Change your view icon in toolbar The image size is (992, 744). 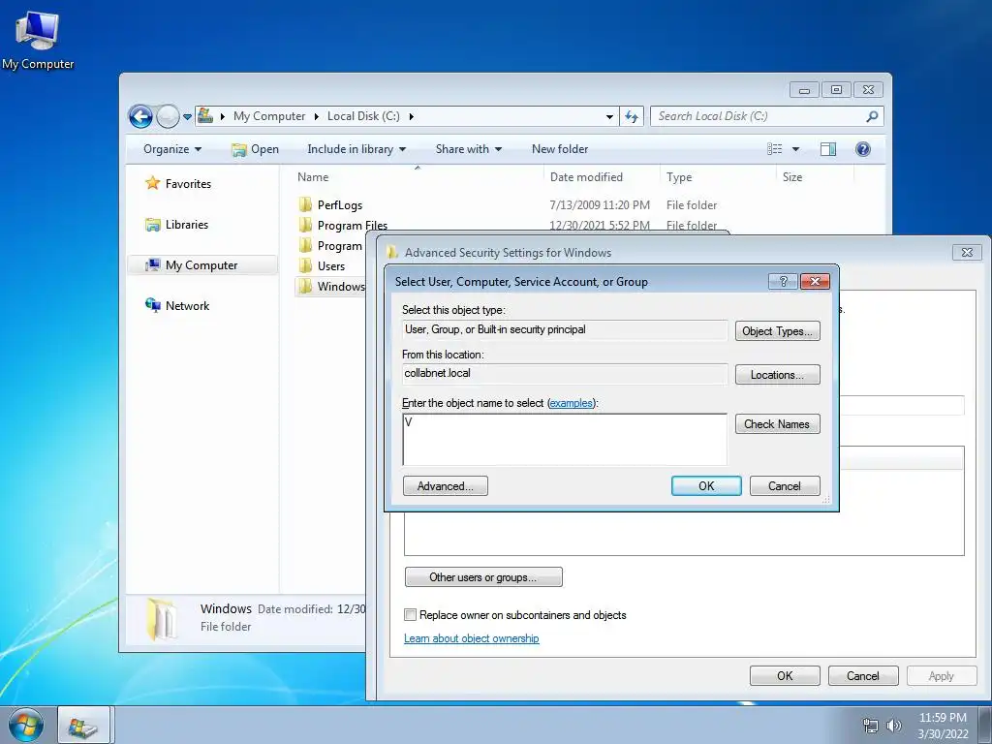pyautogui.click(x=774, y=149)
